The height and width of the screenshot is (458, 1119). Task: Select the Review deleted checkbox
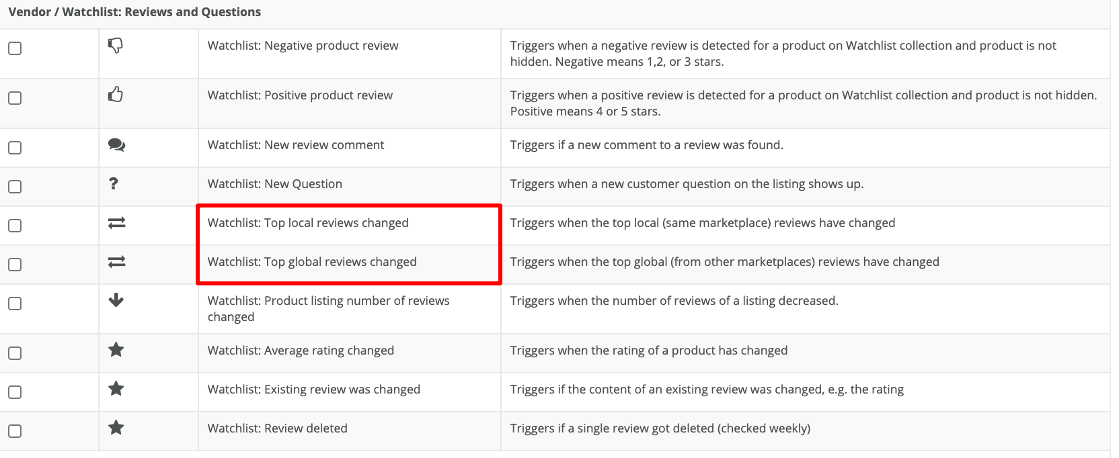coord(15,431)
